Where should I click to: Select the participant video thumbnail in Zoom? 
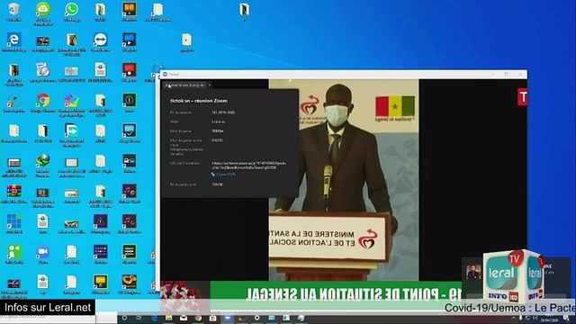473,272
